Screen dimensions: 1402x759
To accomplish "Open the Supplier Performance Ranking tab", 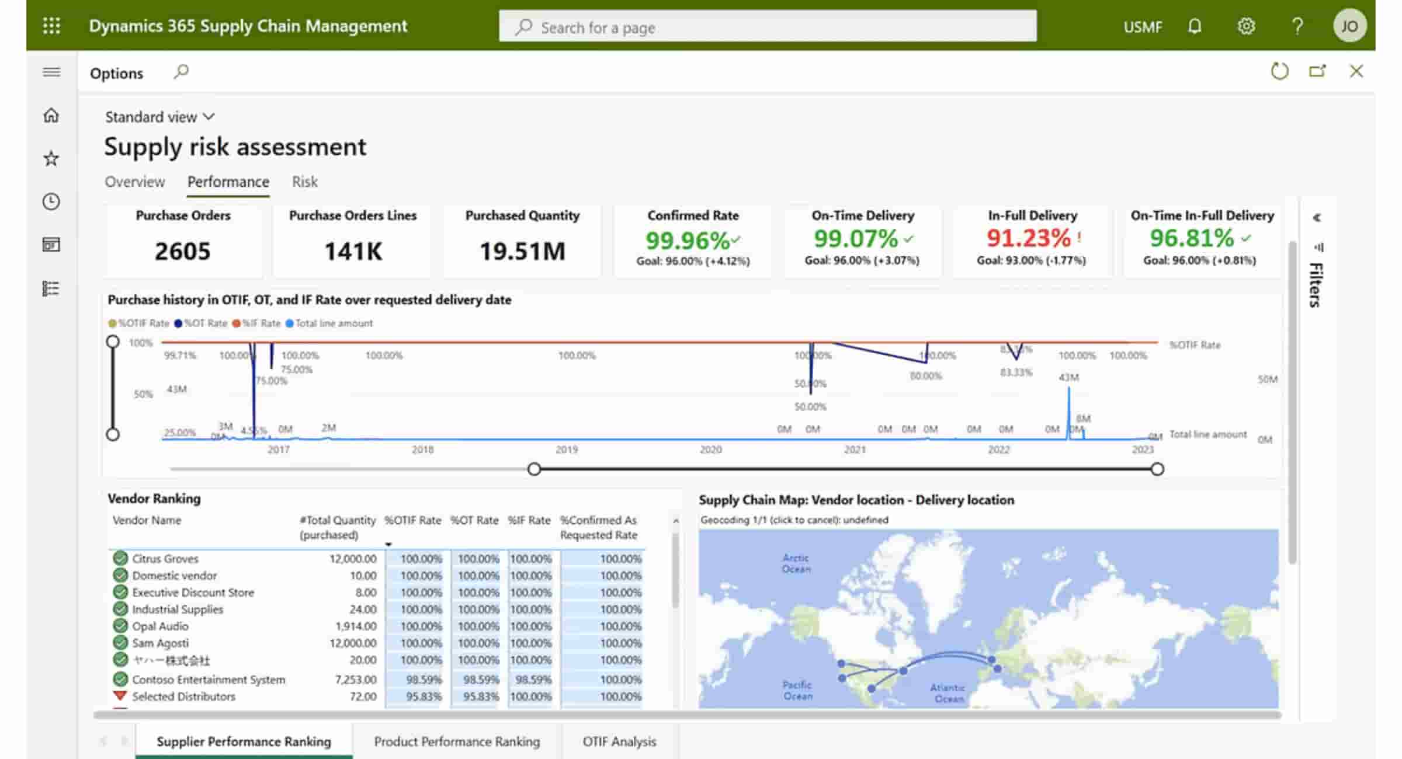I will point(244,741).
